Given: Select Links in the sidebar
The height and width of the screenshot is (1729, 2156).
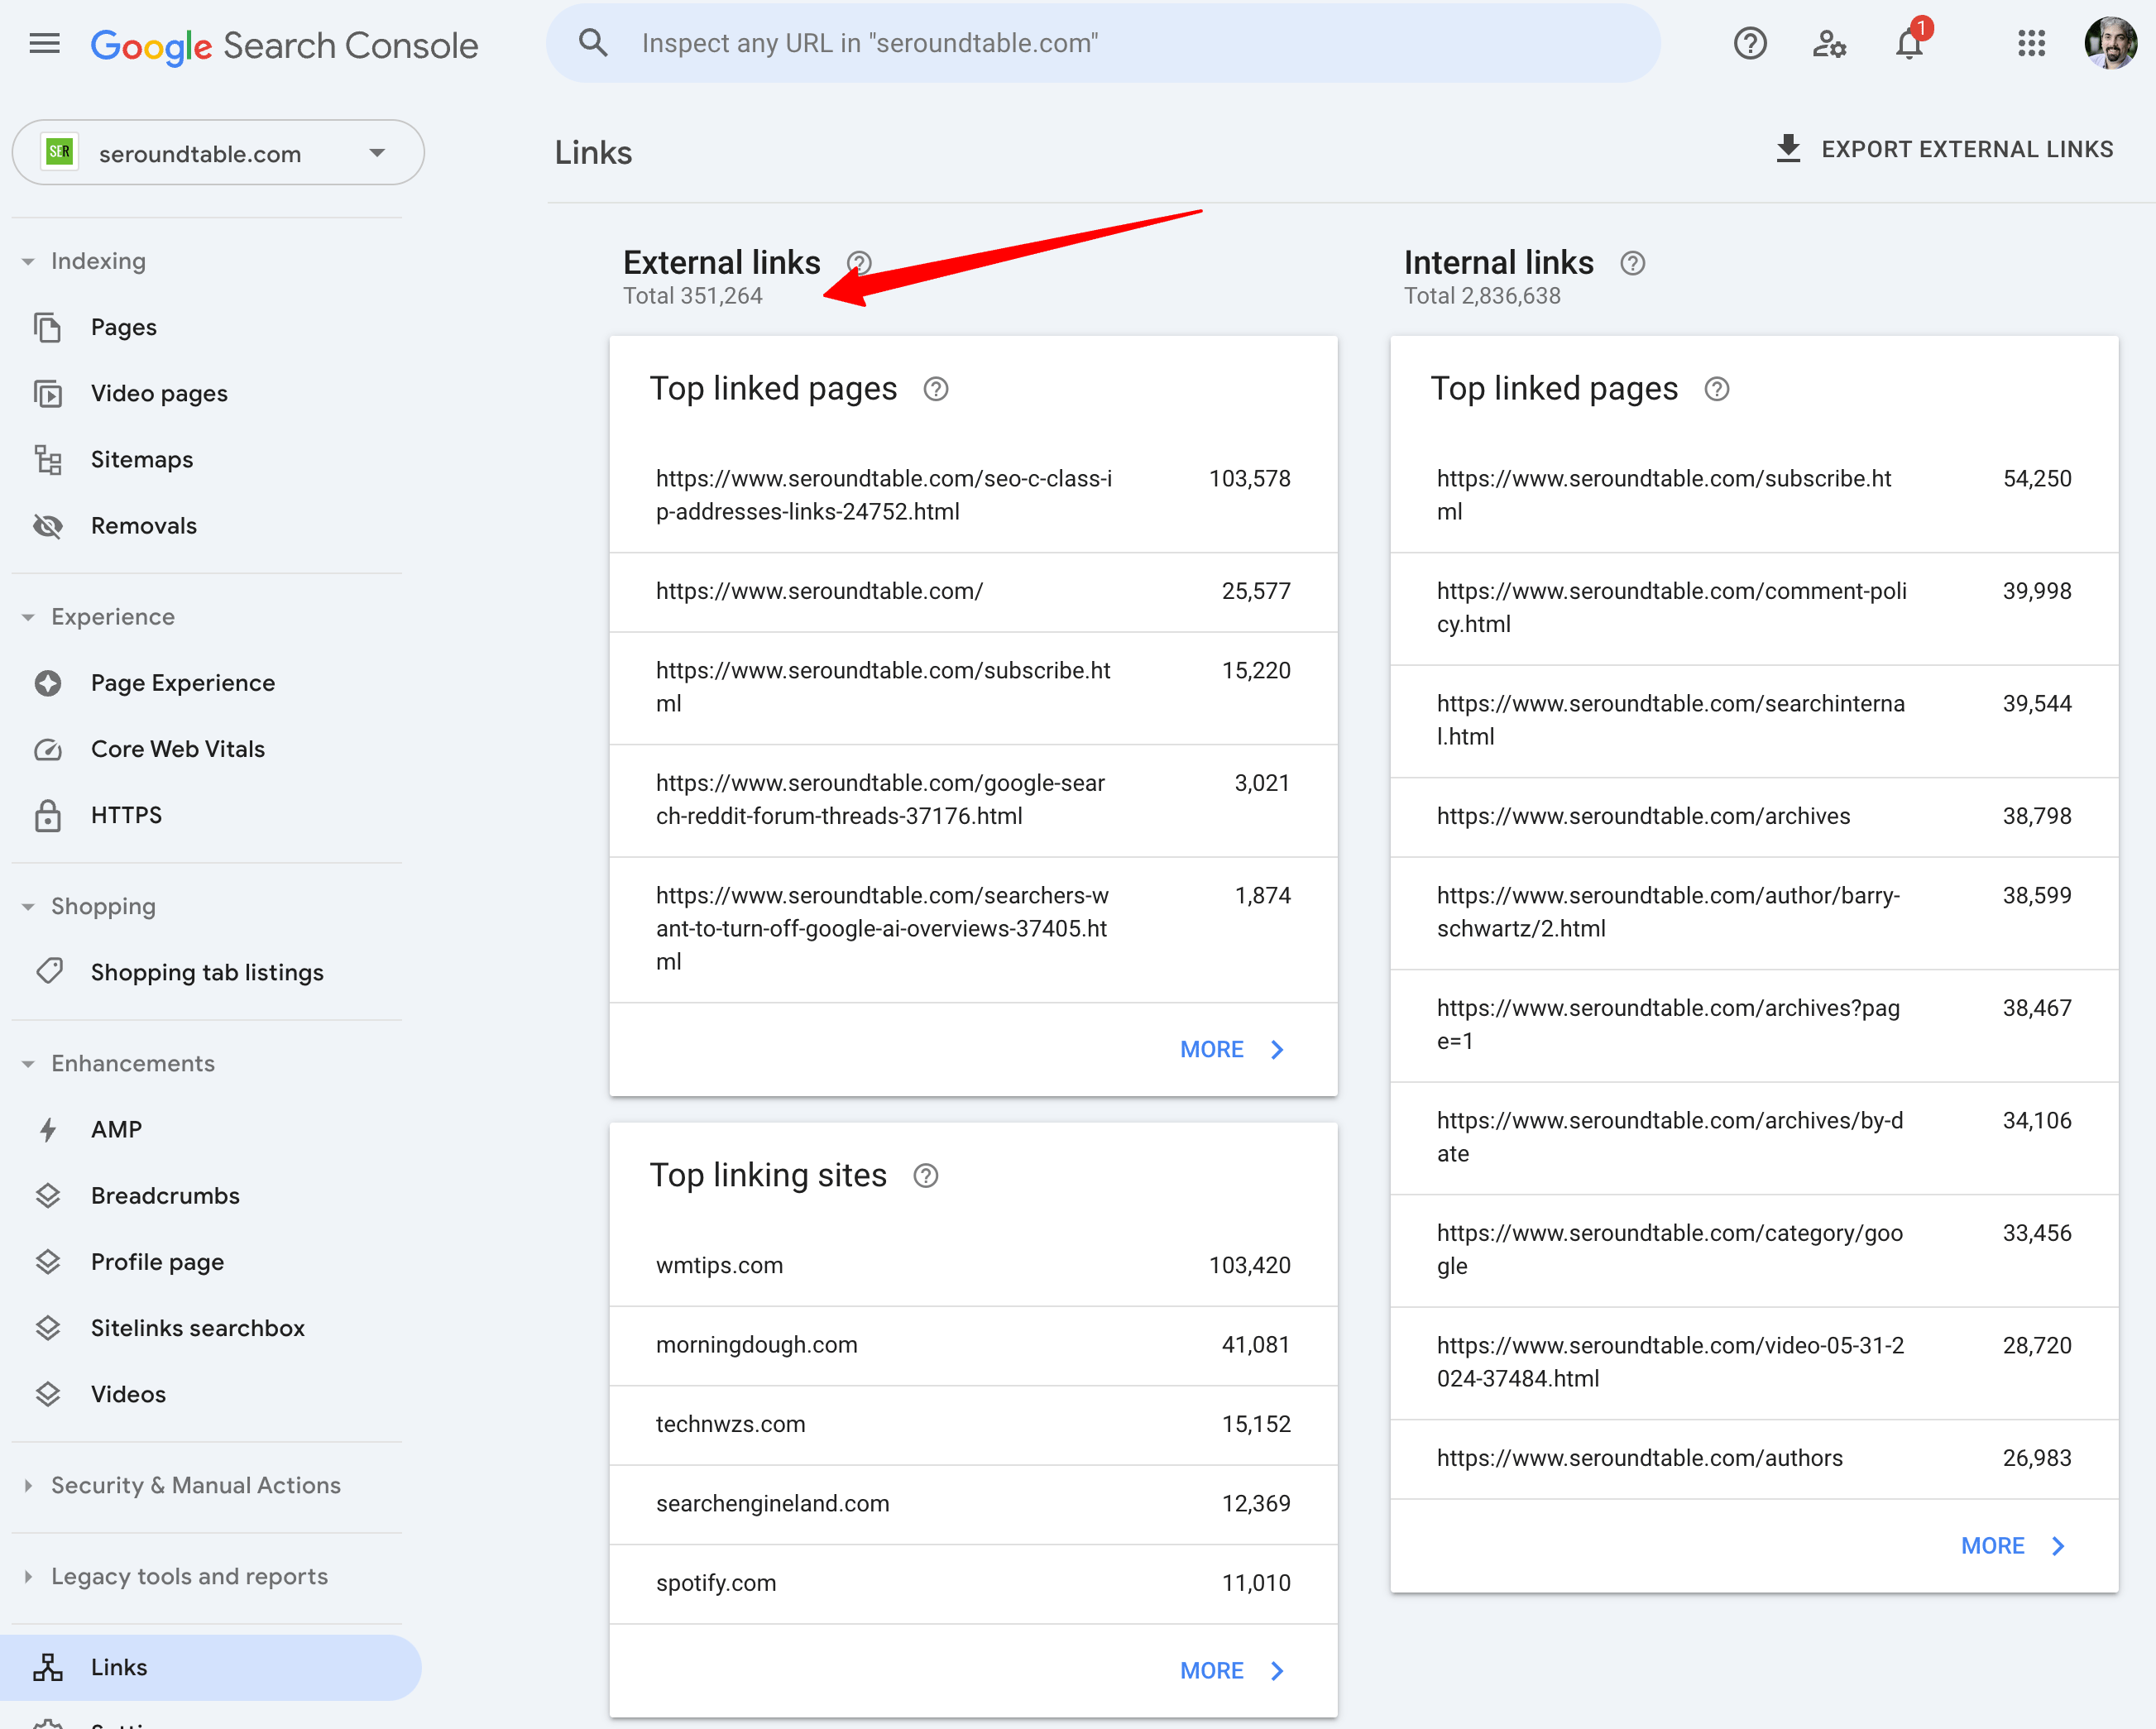Looking at the screenshot, I should tap(119, 1666).
